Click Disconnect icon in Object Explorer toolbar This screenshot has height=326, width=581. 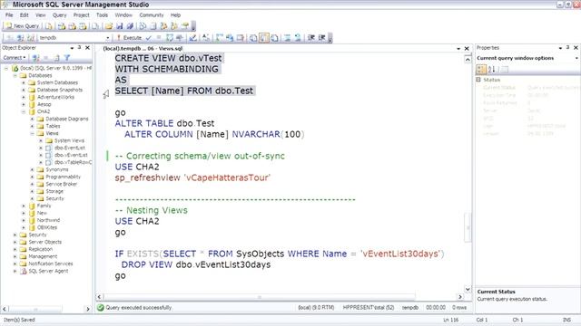36,58
